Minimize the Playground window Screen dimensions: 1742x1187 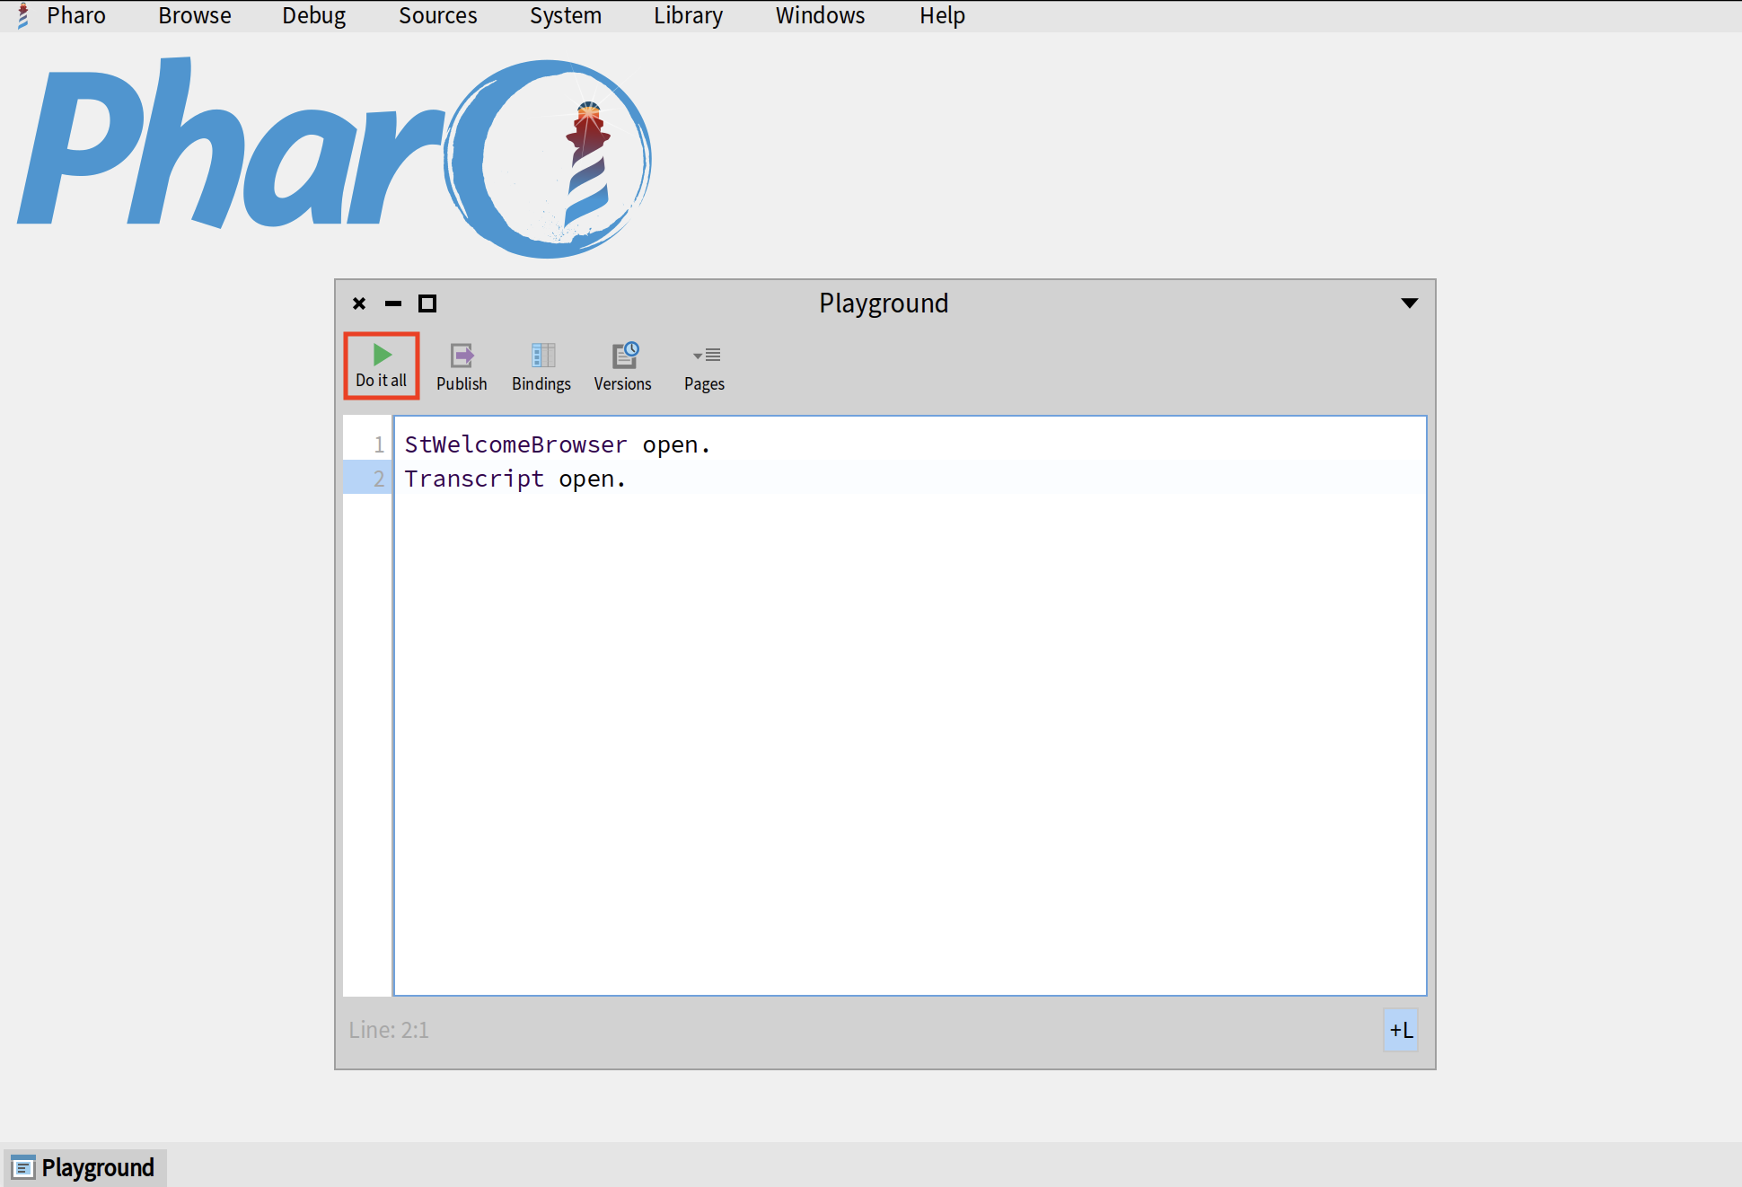(393, 303)
